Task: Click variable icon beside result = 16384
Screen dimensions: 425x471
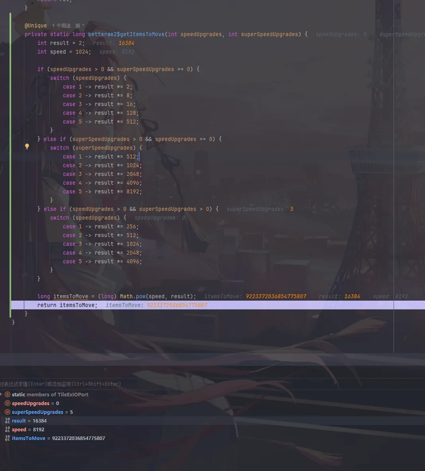Action: (x=8, y=421)
